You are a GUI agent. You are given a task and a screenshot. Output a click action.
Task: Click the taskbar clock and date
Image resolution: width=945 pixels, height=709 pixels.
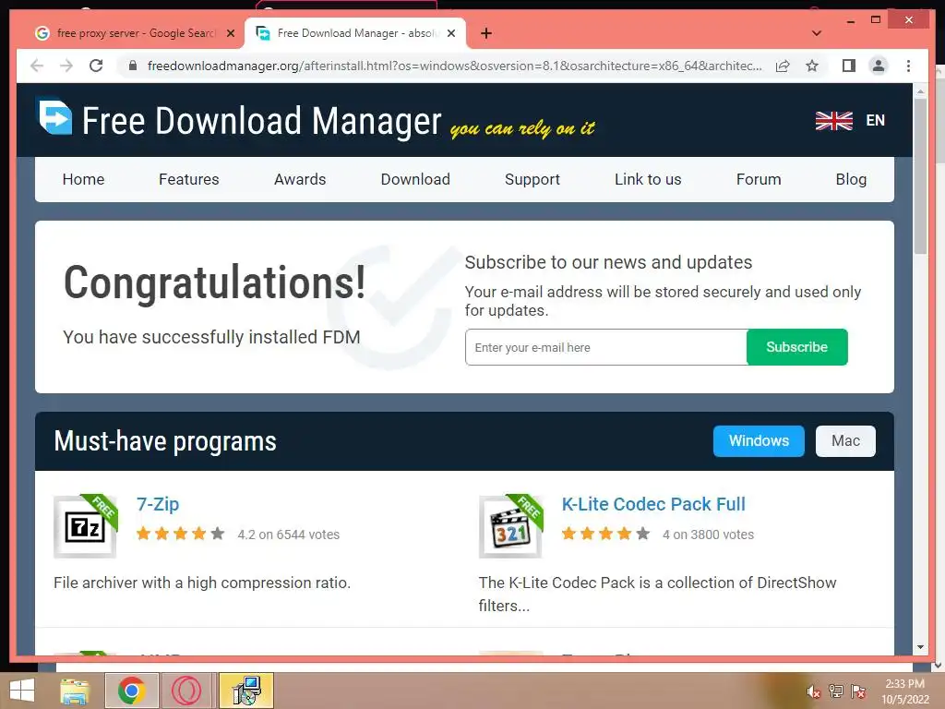coord(904,691)
